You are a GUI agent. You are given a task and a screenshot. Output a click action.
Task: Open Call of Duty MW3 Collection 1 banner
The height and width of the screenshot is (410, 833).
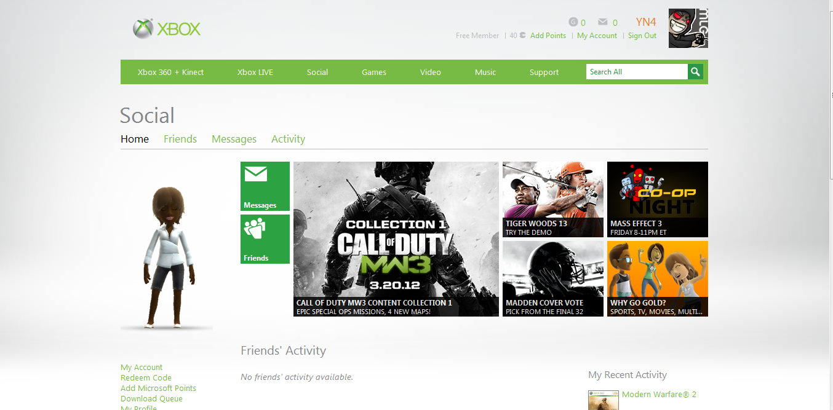click(396, 239)
